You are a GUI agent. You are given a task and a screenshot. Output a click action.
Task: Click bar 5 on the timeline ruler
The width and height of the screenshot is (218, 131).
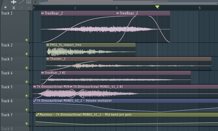199,8
